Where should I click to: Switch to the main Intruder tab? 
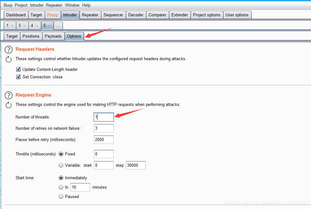tap(70, 15)
